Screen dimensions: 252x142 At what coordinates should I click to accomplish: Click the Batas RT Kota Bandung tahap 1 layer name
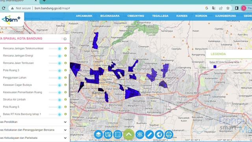(x=22, y=114)
